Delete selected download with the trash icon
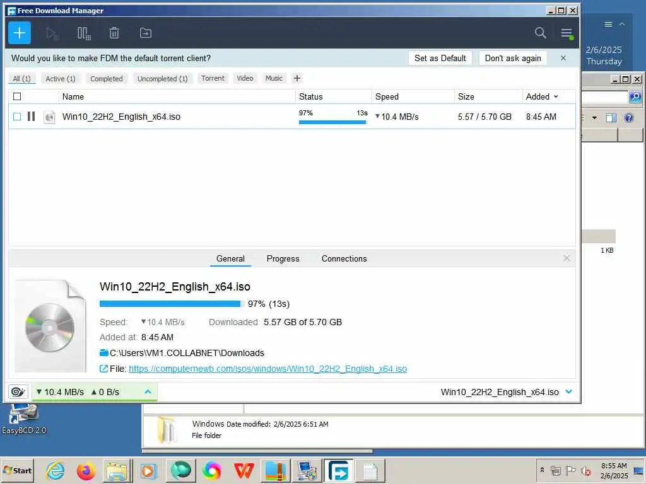The image size is (646, 484). (x=114, y=33)
